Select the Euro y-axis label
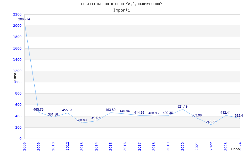The width and height of the screenshot is (243, 152). [x=15, y=76]
